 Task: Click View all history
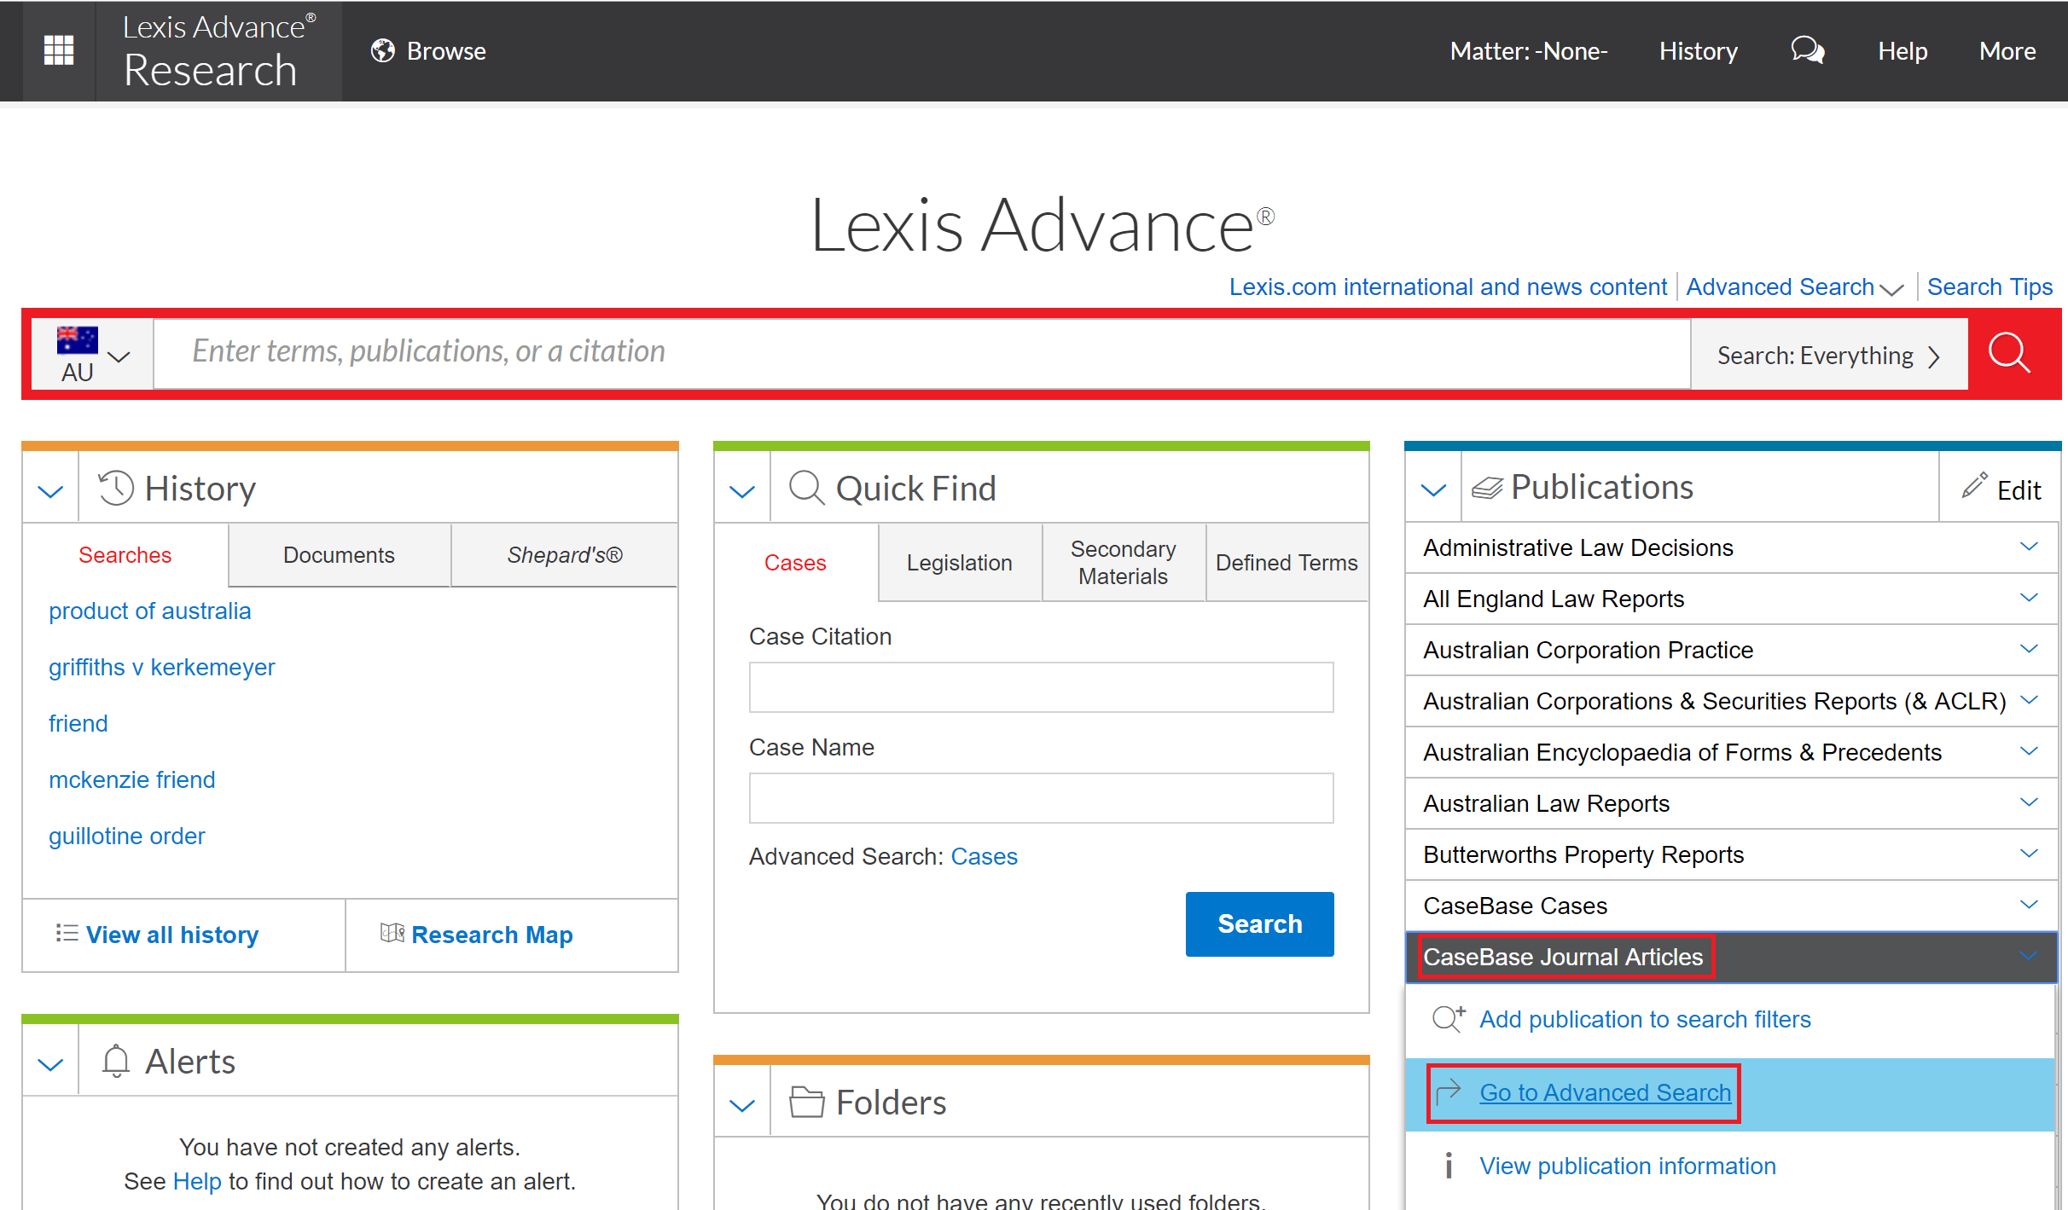172,935
